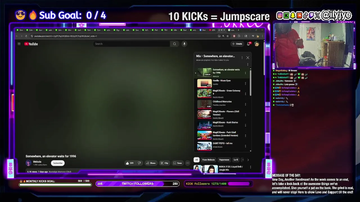Select Childhood Memories by Freddie Joachim
The width and height of the screenshot is (360, 202).
point(222,102)
